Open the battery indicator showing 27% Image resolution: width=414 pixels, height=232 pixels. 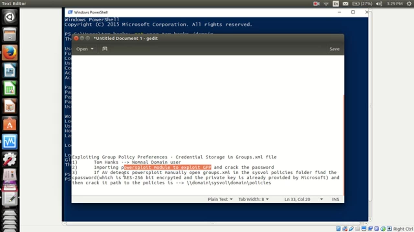click(362, 4)
